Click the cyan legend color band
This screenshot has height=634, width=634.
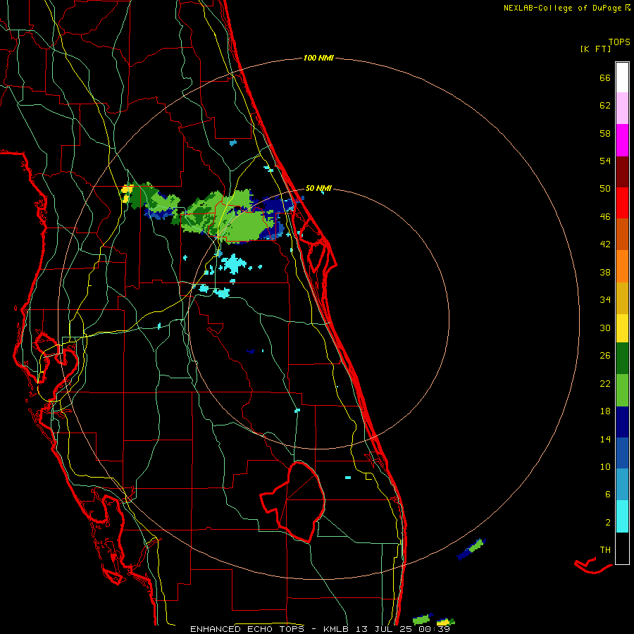pos(622,516)
